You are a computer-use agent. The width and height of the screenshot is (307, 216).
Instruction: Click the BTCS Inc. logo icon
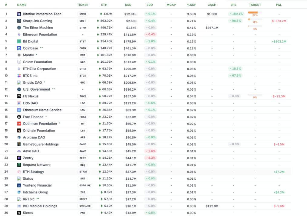pyautogui.click(x=19, y=76)
